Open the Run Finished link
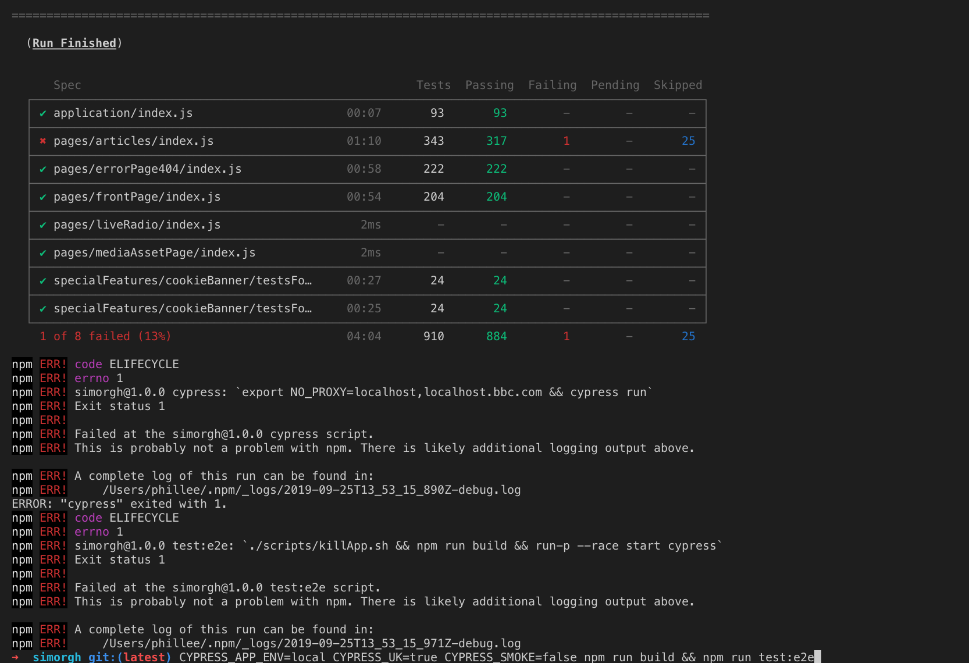This screenshot has height=663, width=969. pos(74,43)
